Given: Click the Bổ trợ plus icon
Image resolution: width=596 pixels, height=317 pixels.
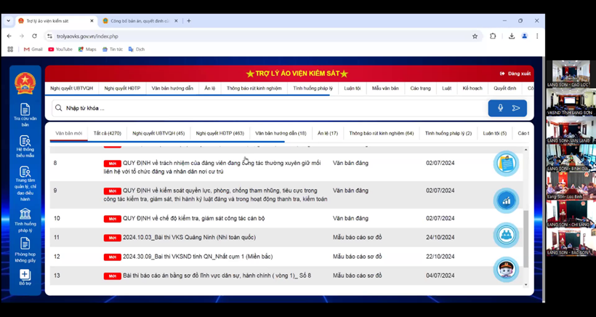Looking at the screenshot, I should 25,276.
